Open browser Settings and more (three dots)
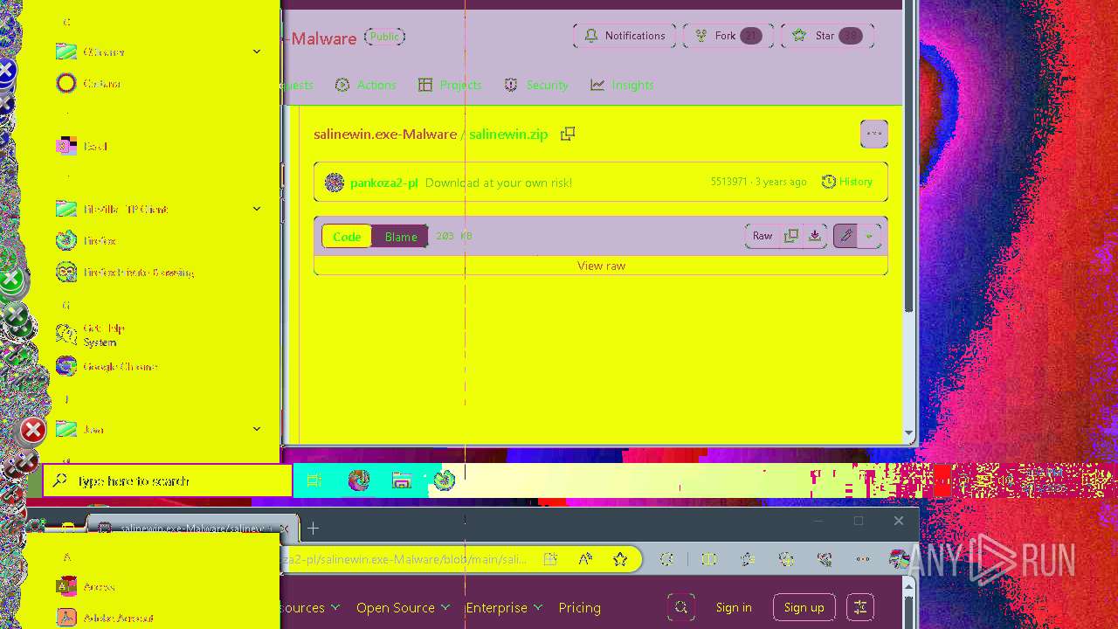The width and height of the screenshot is (1118, 629). 863,559
